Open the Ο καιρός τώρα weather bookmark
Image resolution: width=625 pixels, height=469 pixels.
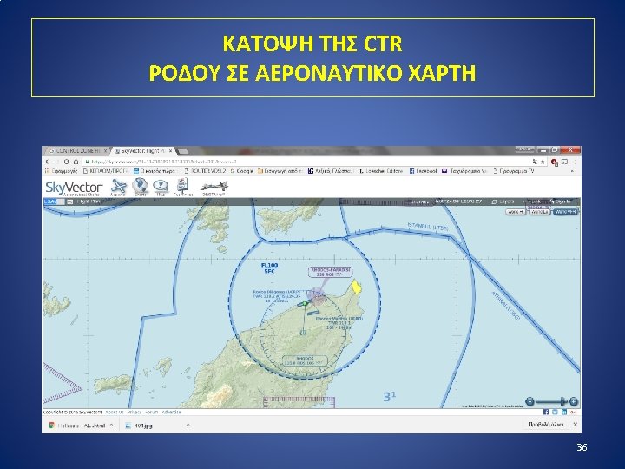pos(155,171)
